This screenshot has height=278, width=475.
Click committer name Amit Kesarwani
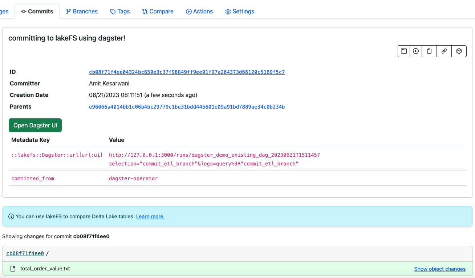(x=109, y=83)
